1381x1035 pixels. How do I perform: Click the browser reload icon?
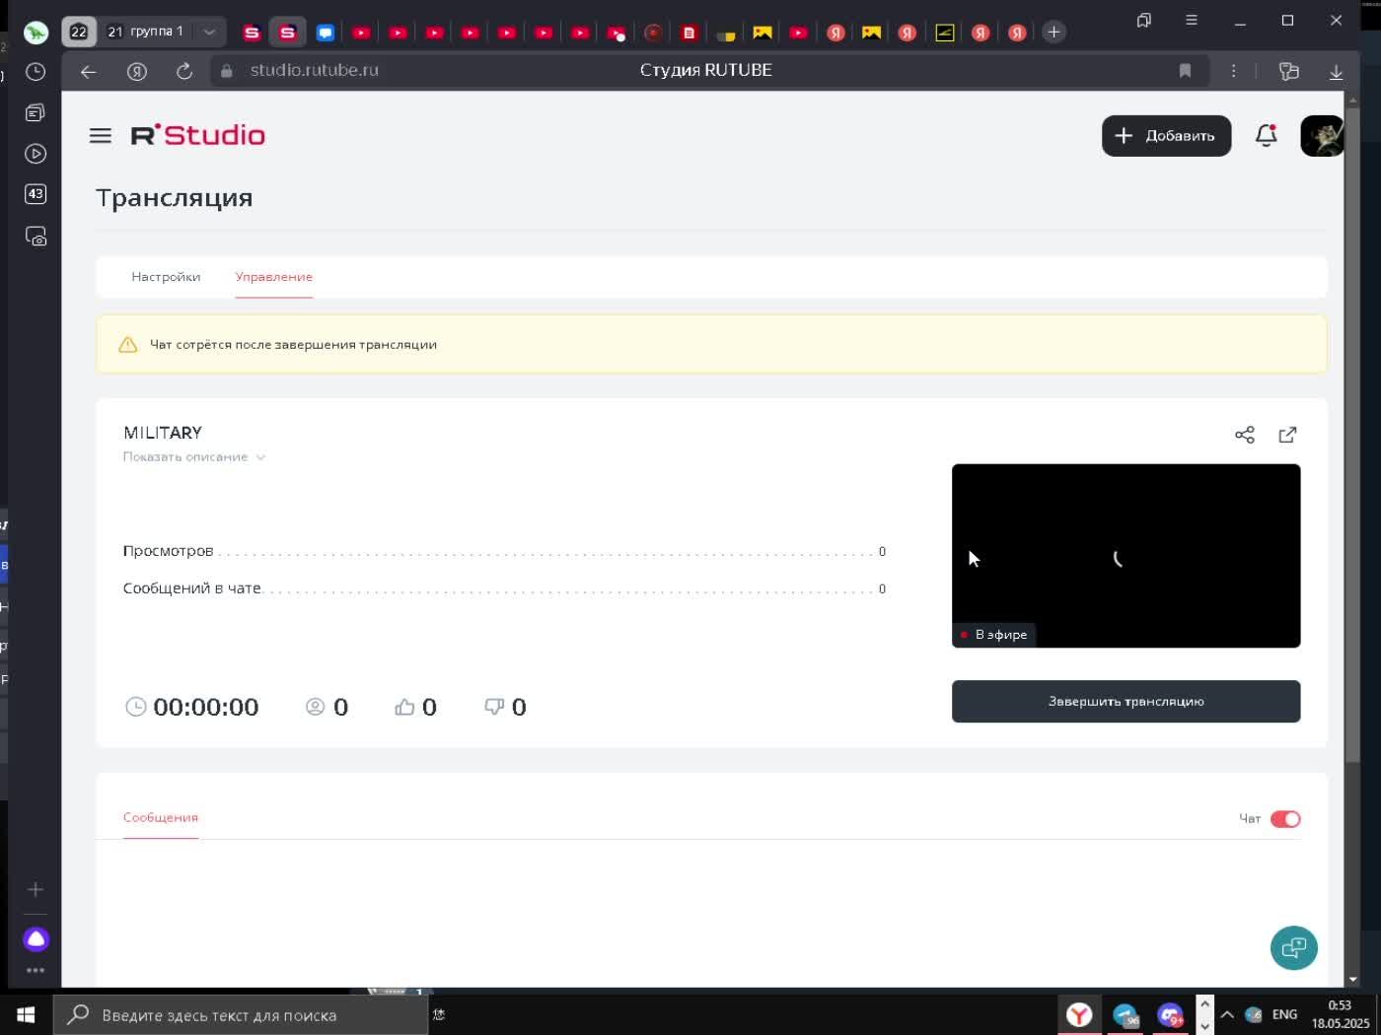tap(183, 71)
